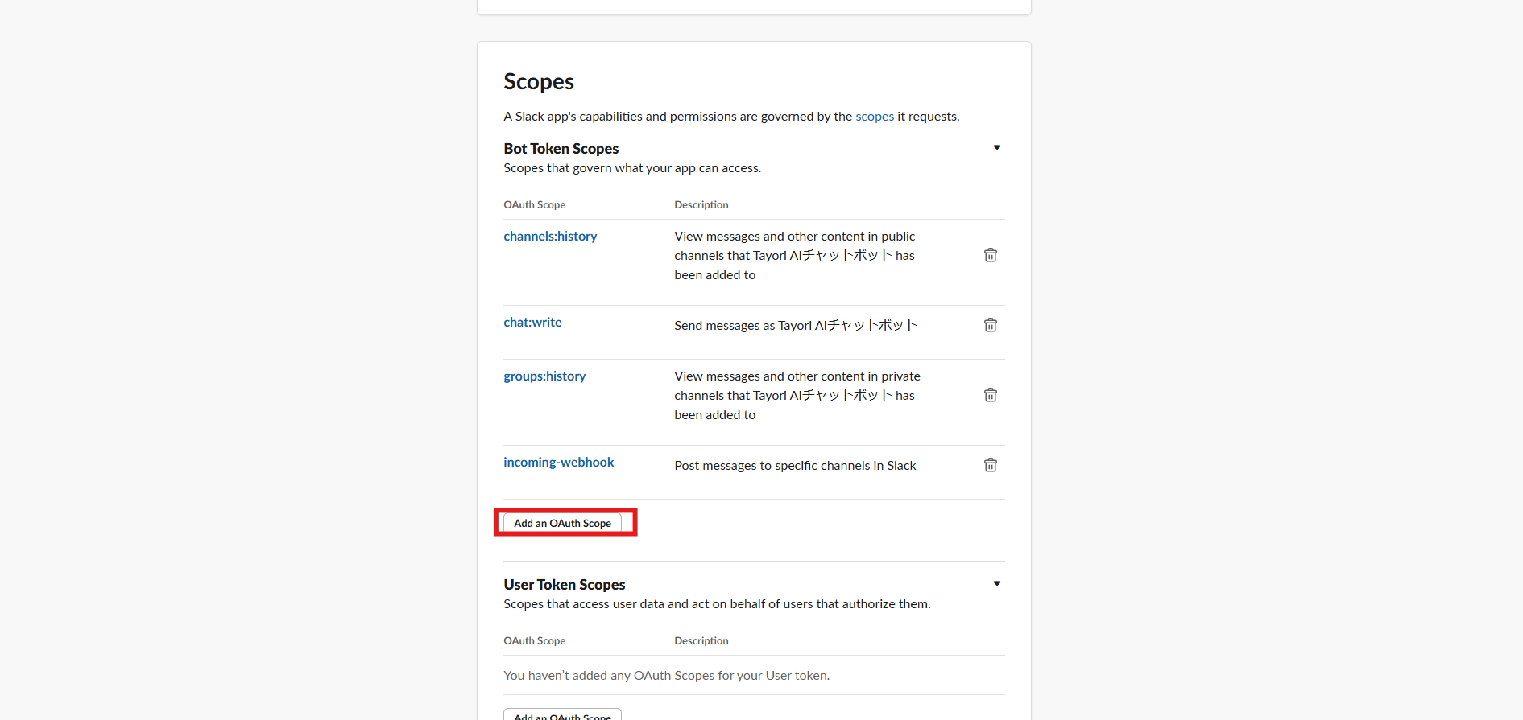Image resolution: width=1523 pixels, height=720 pixels.
Task: Click the channels:history description text
Action: click(x=794, y=256)
